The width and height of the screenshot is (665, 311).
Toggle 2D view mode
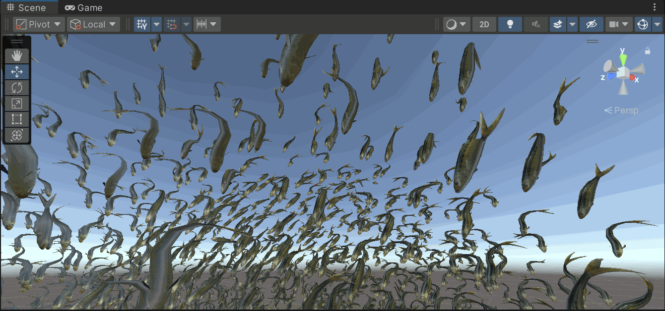pyautogui.click(x=484, y=24)
